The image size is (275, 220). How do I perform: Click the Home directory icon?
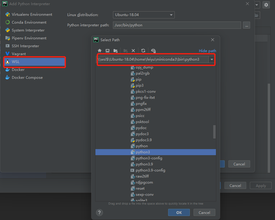[100, 51]
